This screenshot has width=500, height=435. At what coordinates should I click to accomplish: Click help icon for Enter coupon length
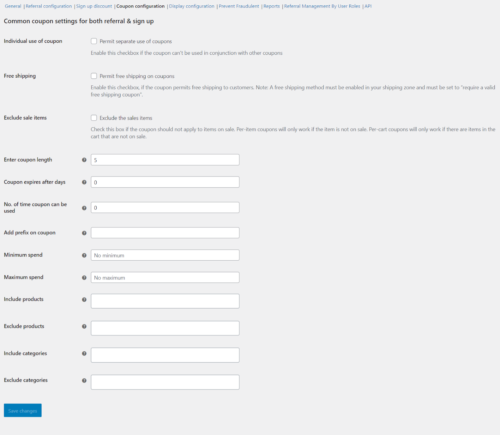[84, 160]
